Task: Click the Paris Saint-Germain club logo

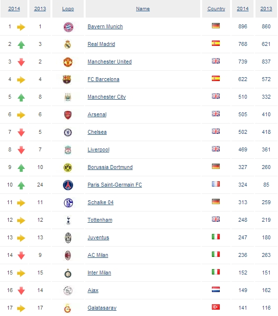Action: click(68, 185)
